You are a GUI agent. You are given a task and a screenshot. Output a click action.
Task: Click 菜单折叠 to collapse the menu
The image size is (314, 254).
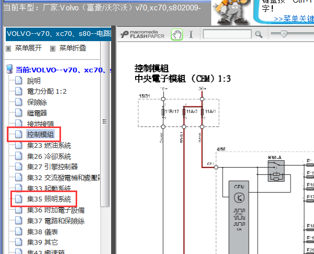pyautogui.click(x=73, y=48)
